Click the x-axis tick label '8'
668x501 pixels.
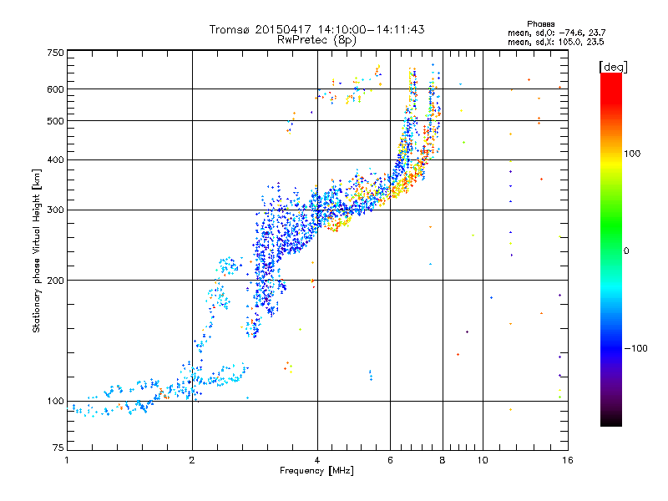pos(443,460)
